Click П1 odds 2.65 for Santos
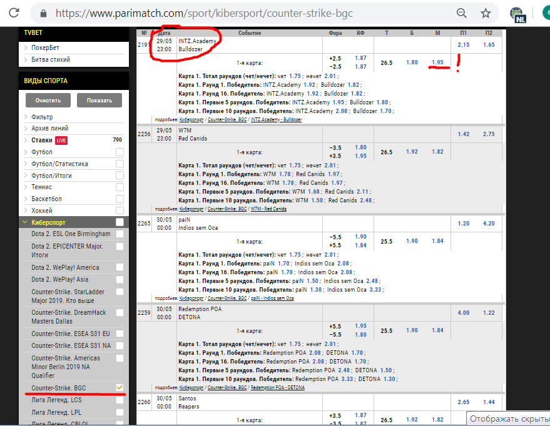This screenshot has height=426, width=550. pos(464,402)
